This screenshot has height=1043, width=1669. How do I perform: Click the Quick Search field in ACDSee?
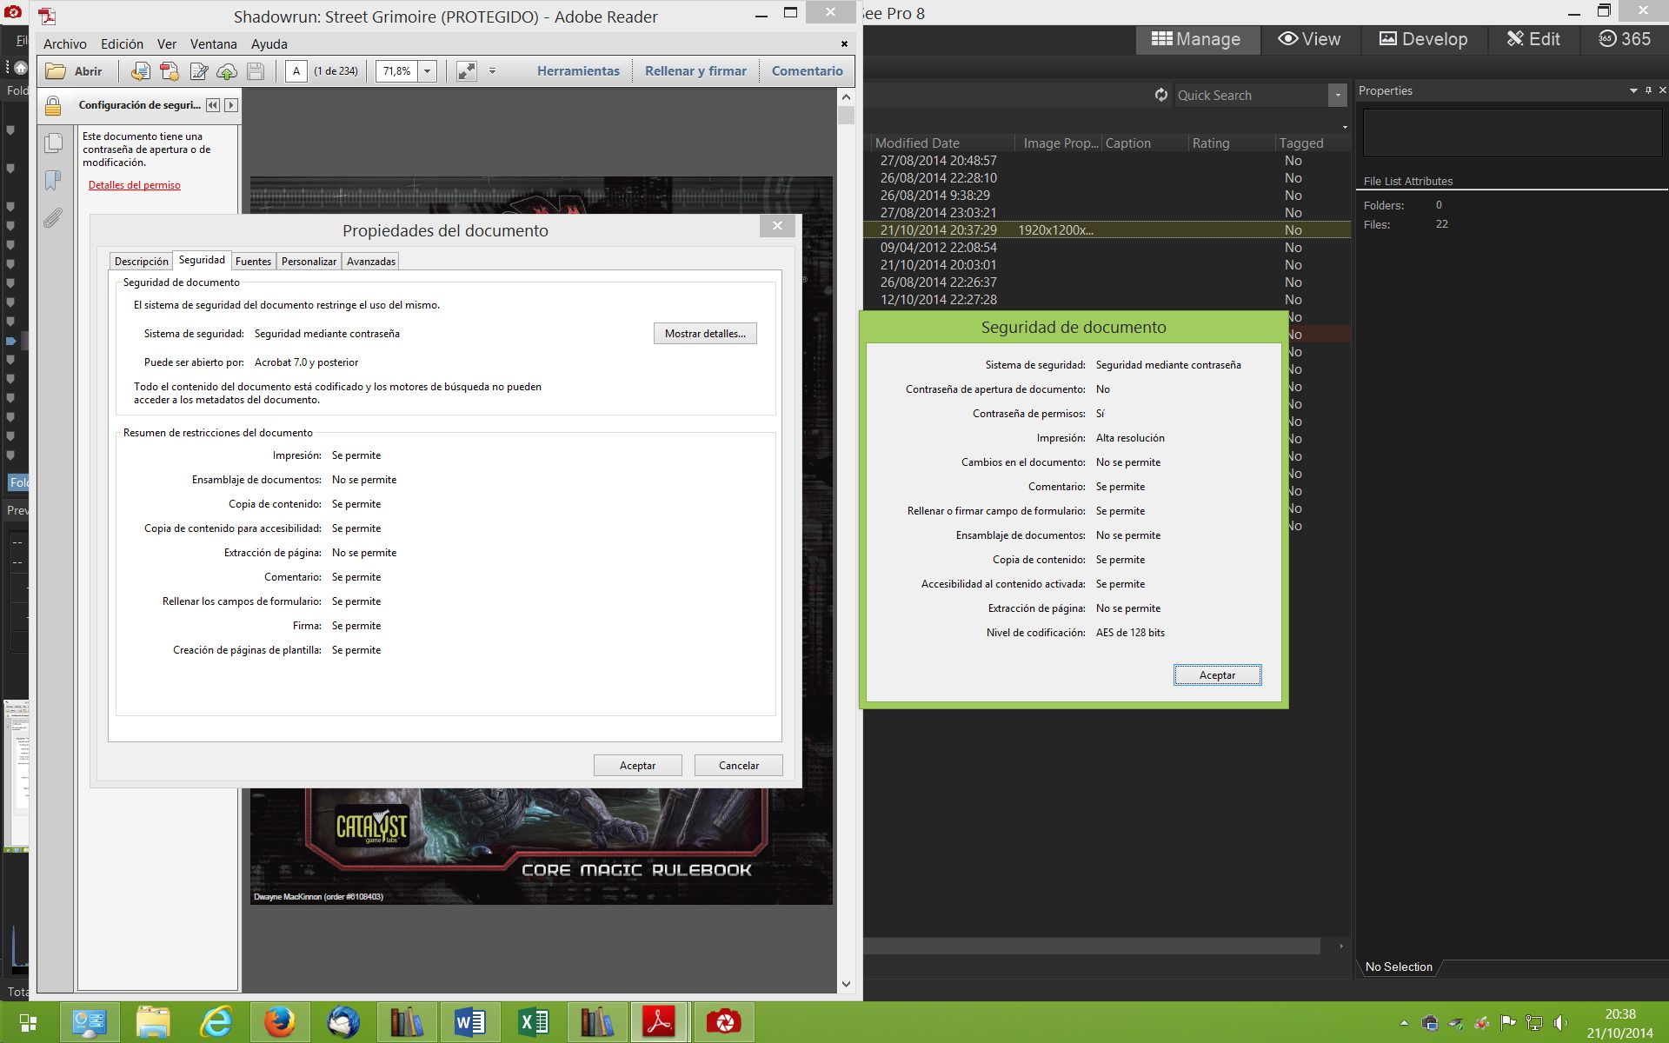[1252, 96]
